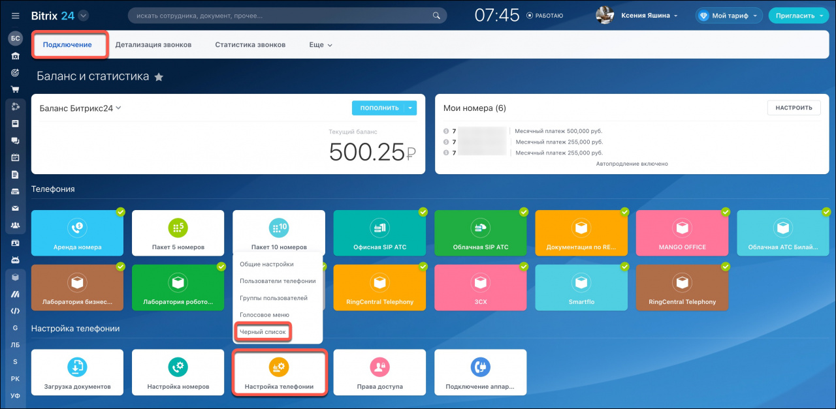Click the НАСТРОИТЬ button
This screenshot has width=836, height=409.
[x=794, y=108]
